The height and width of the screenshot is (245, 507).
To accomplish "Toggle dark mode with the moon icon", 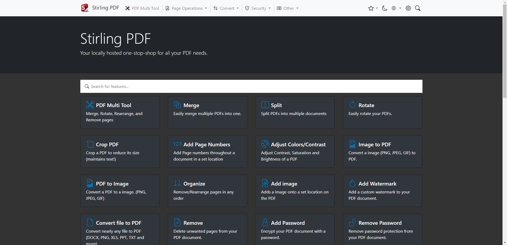I will coord(384,8).
